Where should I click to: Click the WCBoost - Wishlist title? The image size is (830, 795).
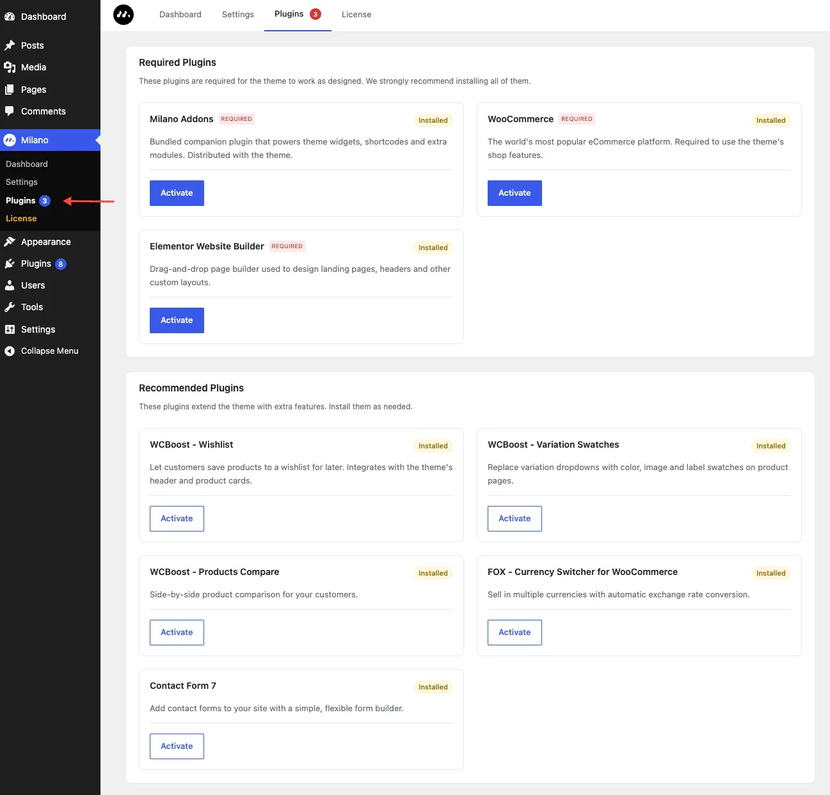(x=191, y=445)
